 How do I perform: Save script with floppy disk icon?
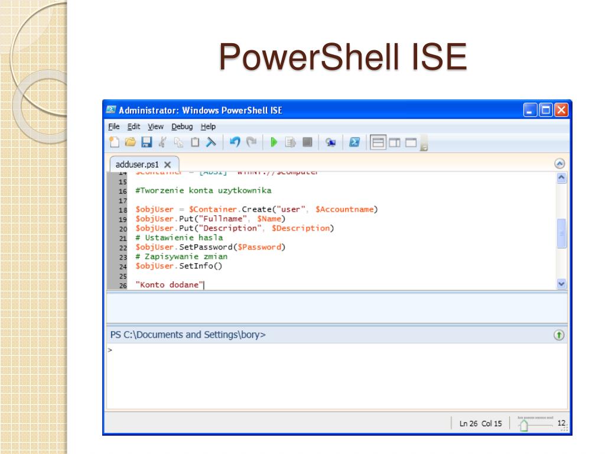pyautogui.click(x=147, y=142)
